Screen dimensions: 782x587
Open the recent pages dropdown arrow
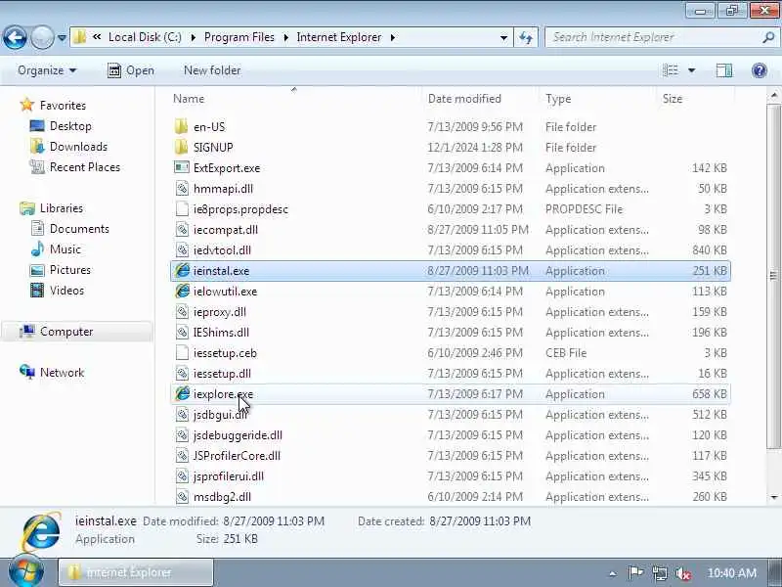62,37
